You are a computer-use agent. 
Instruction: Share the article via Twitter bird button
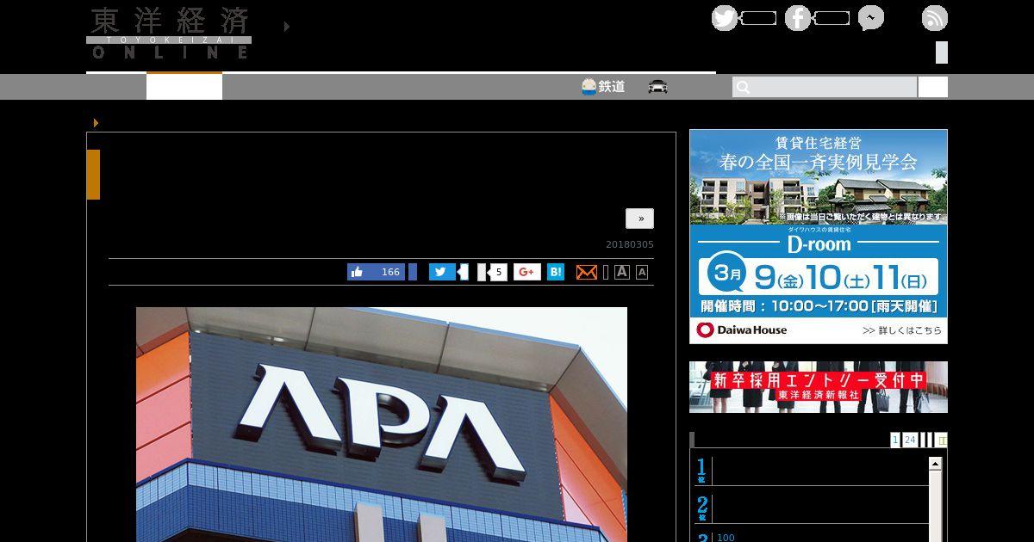(x=442, y=272)
